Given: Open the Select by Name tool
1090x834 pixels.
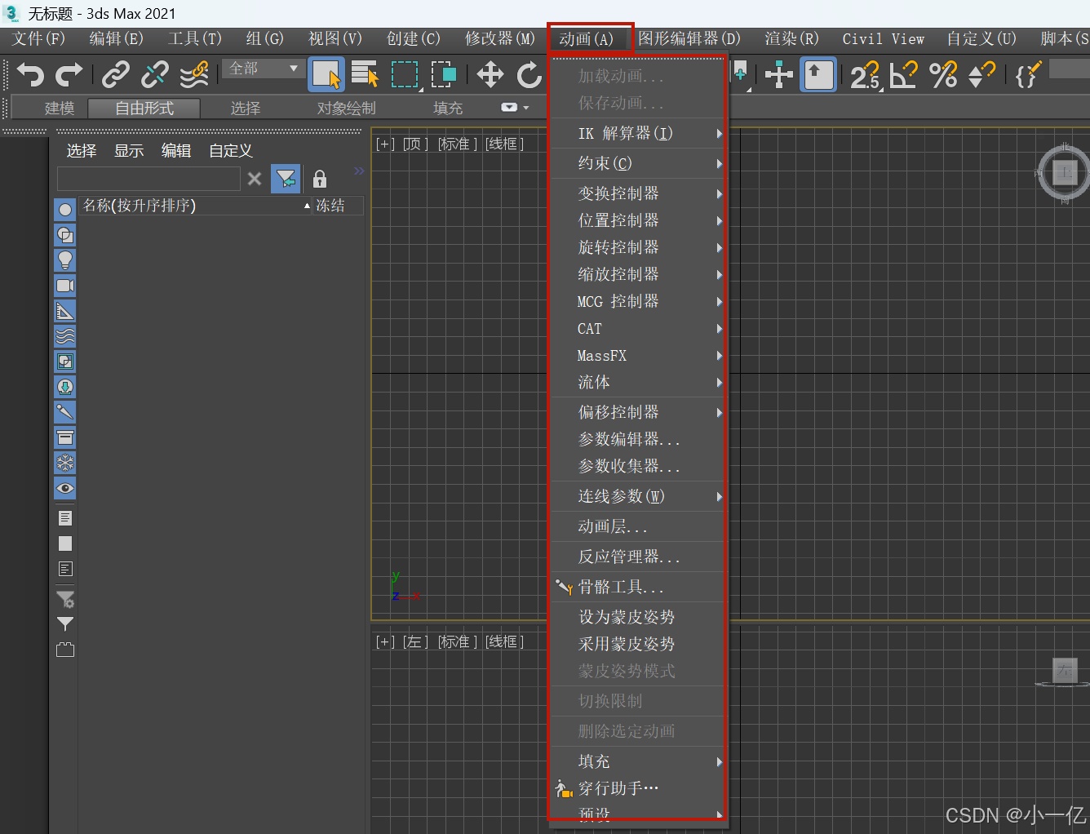Looking at the screenshot, I should (365, 75).
